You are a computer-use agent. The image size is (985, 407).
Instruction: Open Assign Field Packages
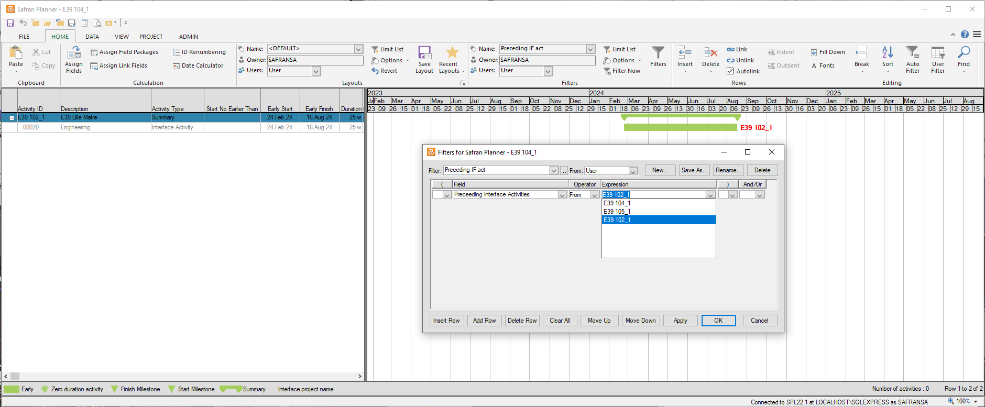point(125,52)
